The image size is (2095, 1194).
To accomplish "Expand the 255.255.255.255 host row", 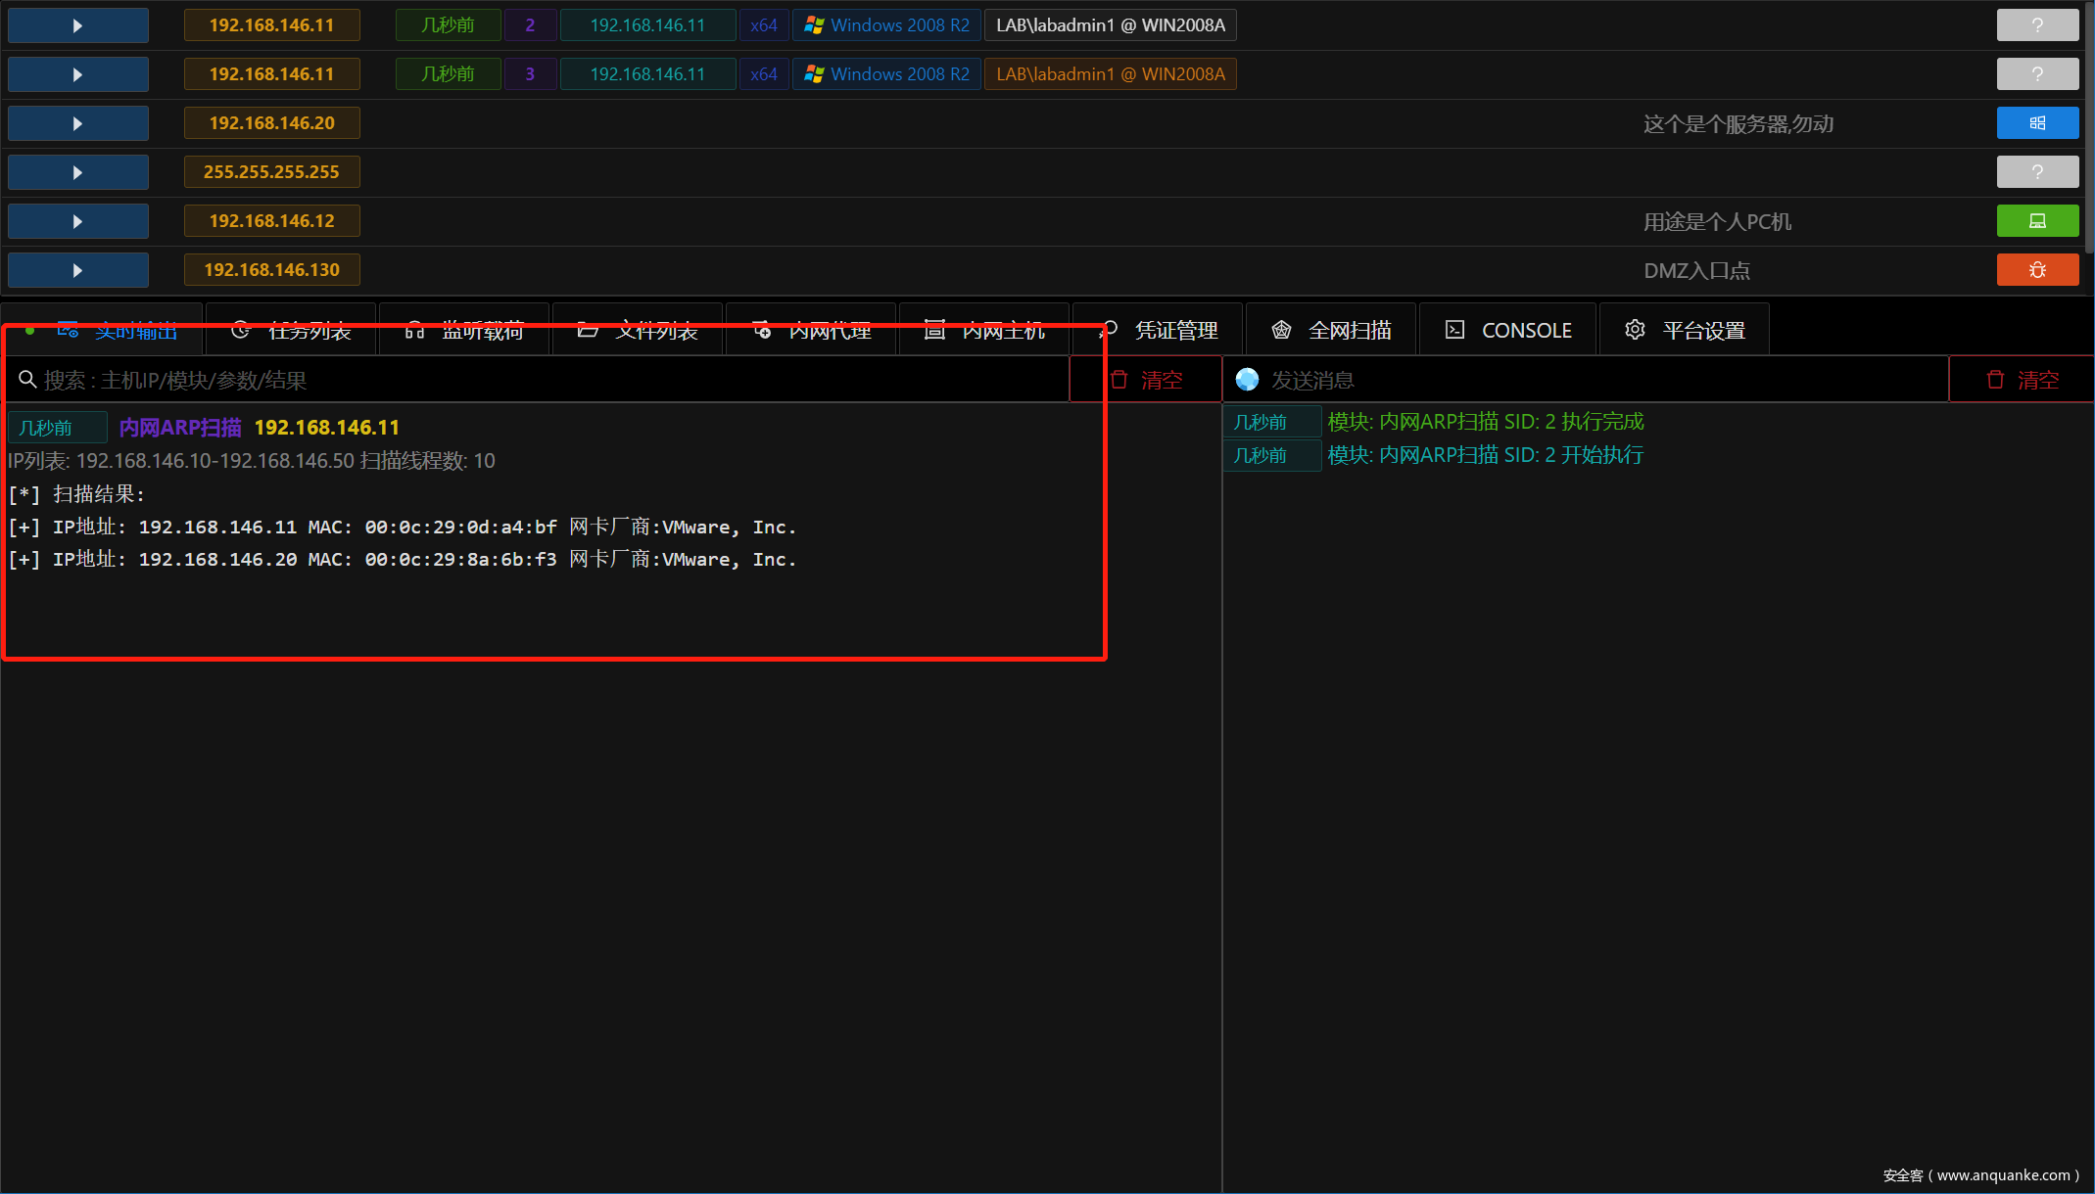I will [x=77, y=172].
